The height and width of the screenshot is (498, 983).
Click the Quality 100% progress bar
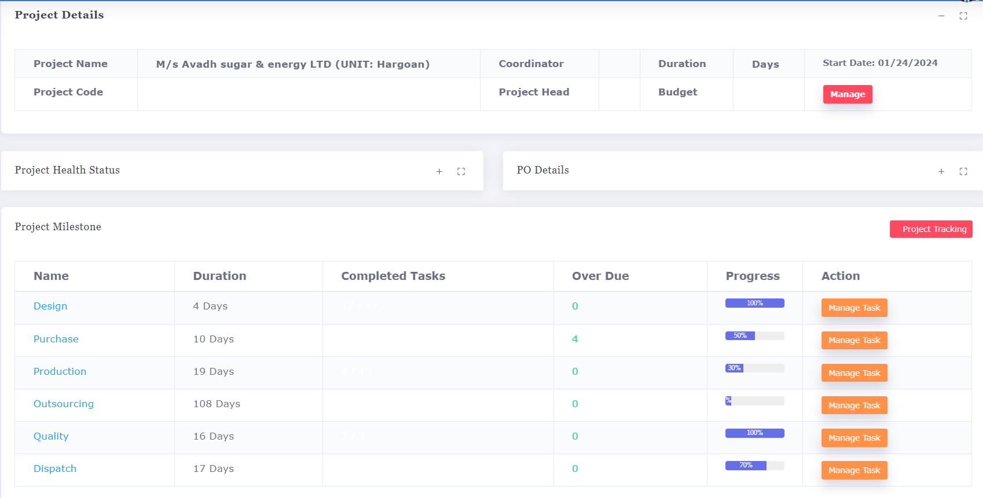[755, 433]
